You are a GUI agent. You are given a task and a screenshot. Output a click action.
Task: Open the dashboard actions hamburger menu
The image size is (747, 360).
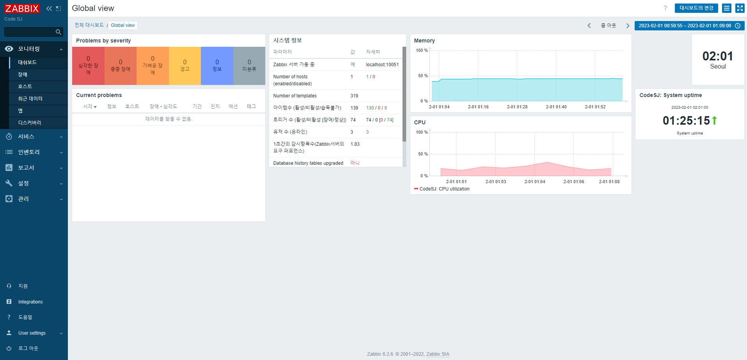[727, 8]
